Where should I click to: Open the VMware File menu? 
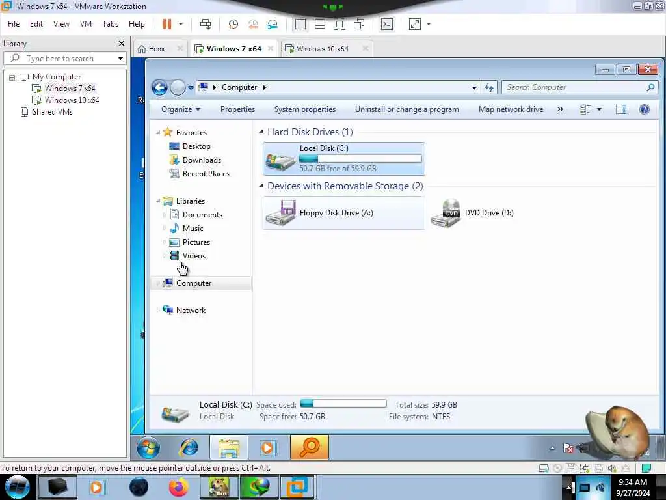14,24
